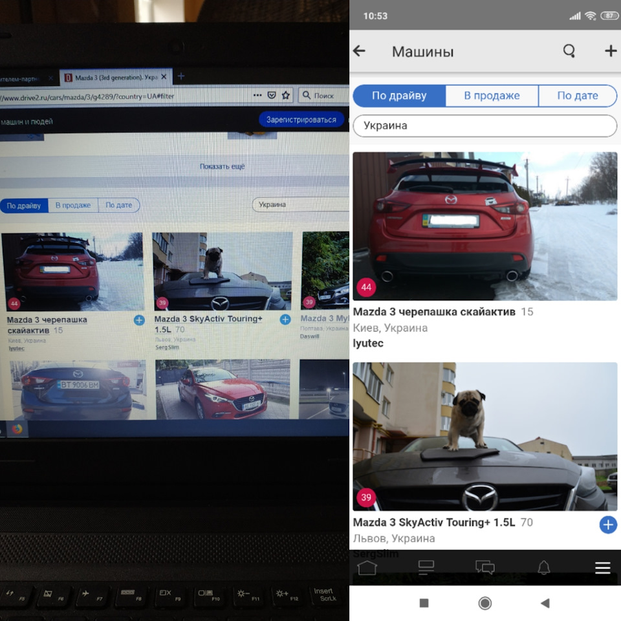Open blue Mazda BT 9006 BM thumbnail on the laptop page
Viewport: 621px width, 621px height.
coord(78,389)
